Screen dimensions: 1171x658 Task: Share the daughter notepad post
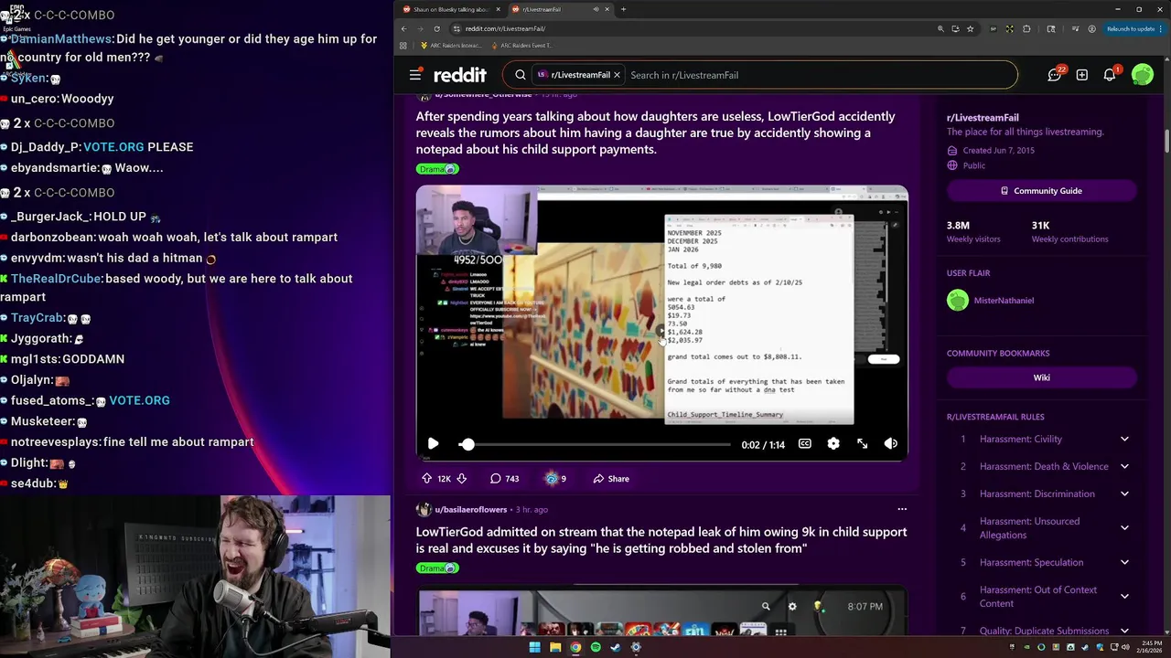[610, 479]
